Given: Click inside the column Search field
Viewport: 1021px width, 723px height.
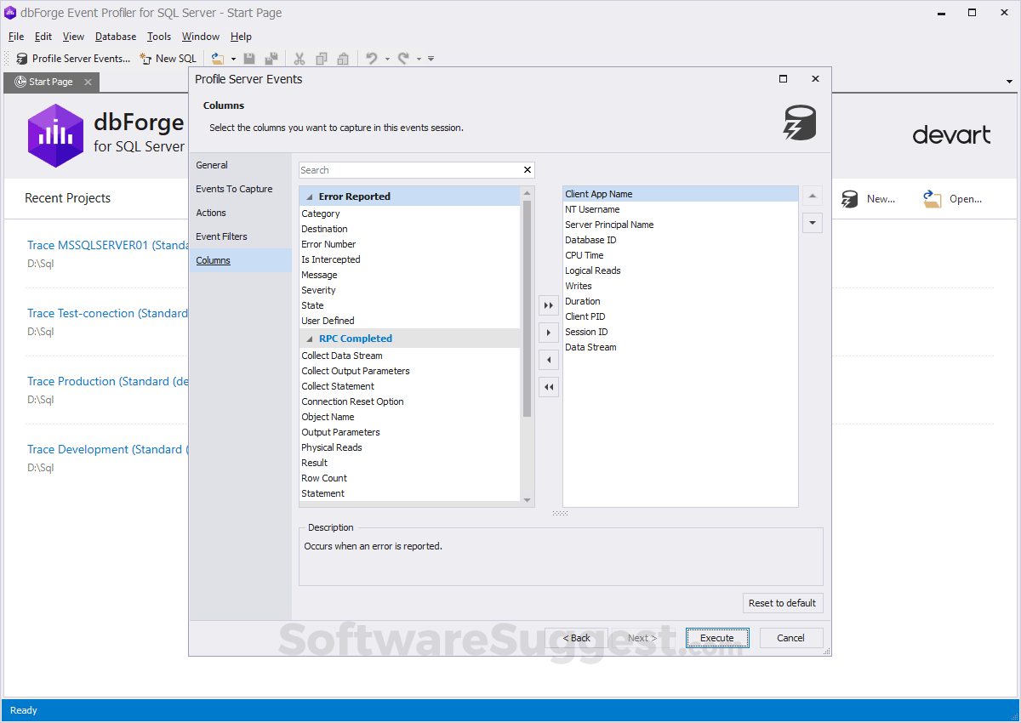Looking at the screenshot, I should 408,170.
